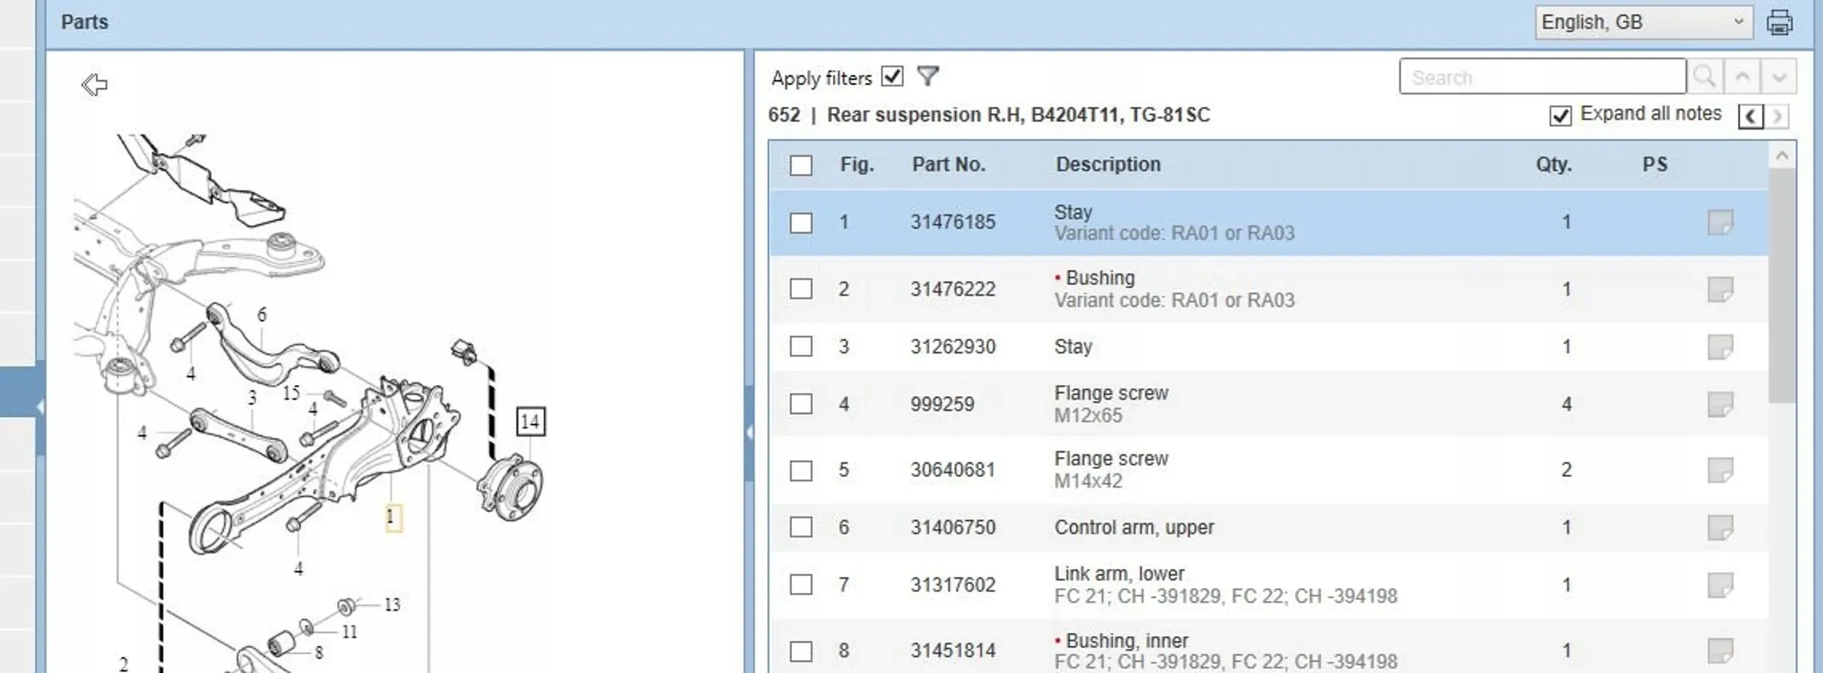The image size is (1823, 673).
Task: Click callout 6 on the upper control arm
Action: coord(262,315)
